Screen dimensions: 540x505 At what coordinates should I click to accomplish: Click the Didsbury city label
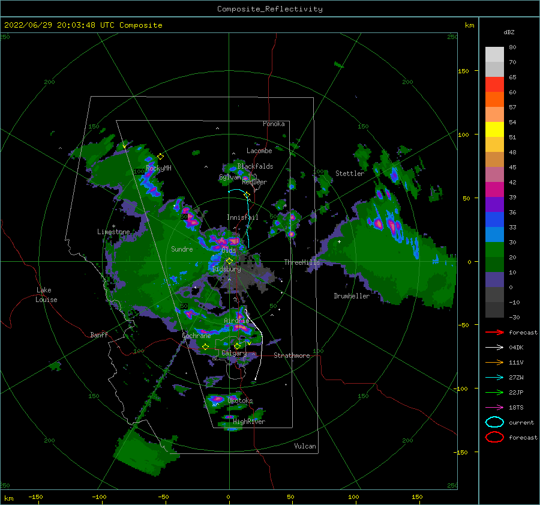tap(226, 269)
